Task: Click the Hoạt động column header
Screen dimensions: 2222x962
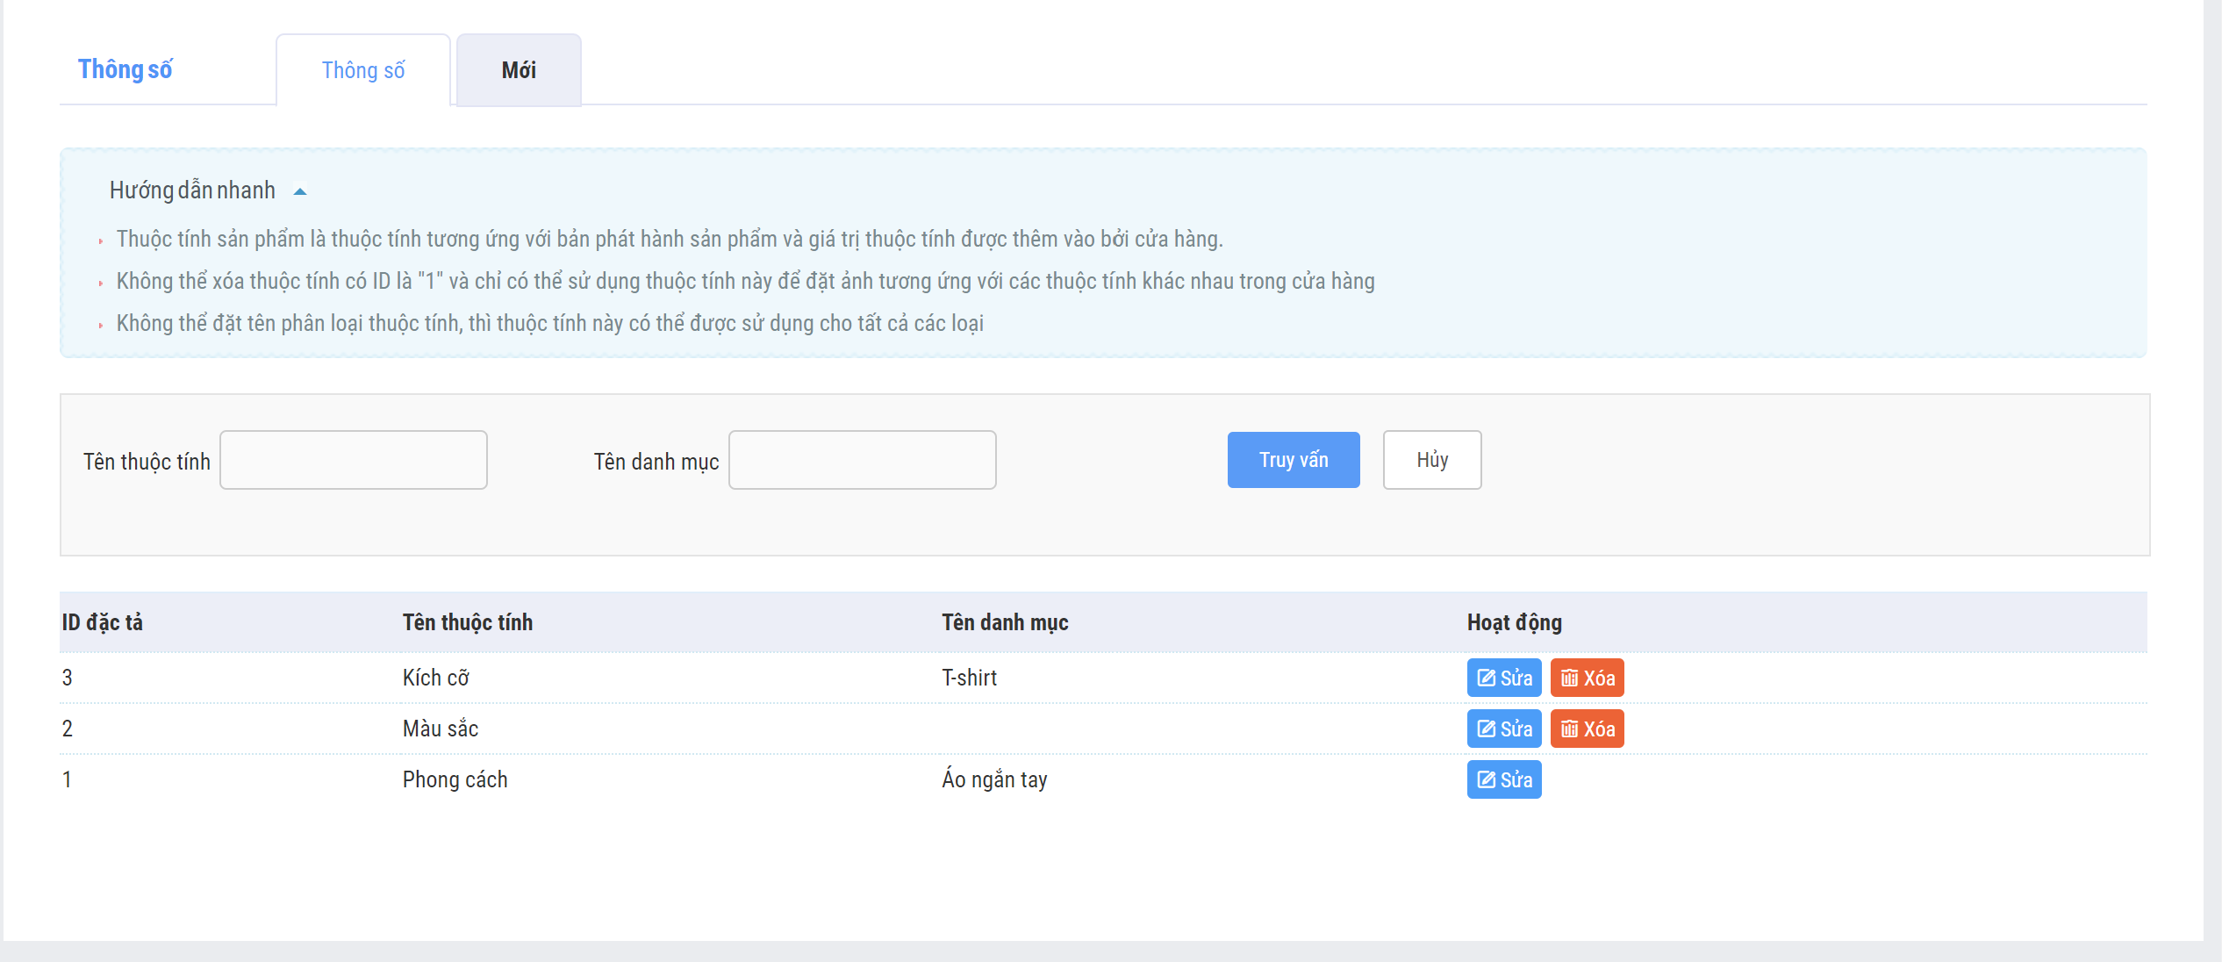Action: coord(1515,622)
